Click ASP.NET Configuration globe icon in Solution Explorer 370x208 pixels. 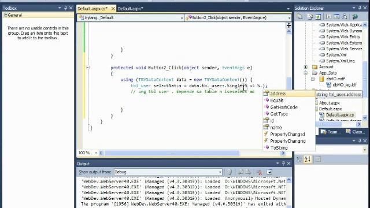pyautogui.click(x=355, y=17)
